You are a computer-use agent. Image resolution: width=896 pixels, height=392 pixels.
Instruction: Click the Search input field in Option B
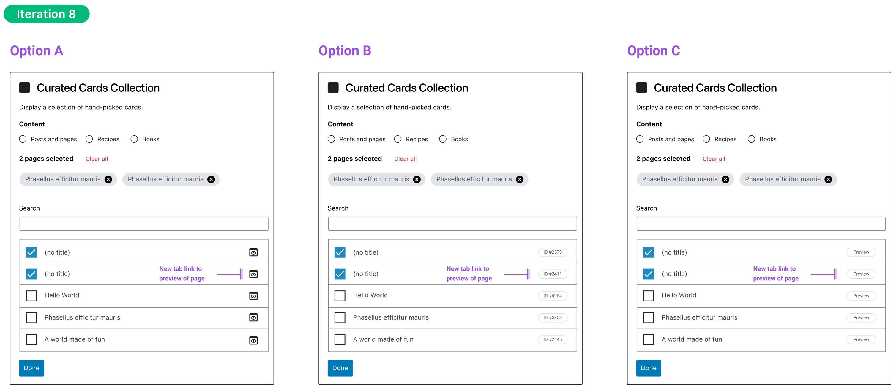(x=452, y=224)
